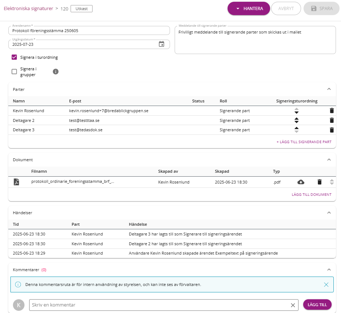
Task: Click the Deltagare 2 har lagts till event
Action: pos(185,244)
